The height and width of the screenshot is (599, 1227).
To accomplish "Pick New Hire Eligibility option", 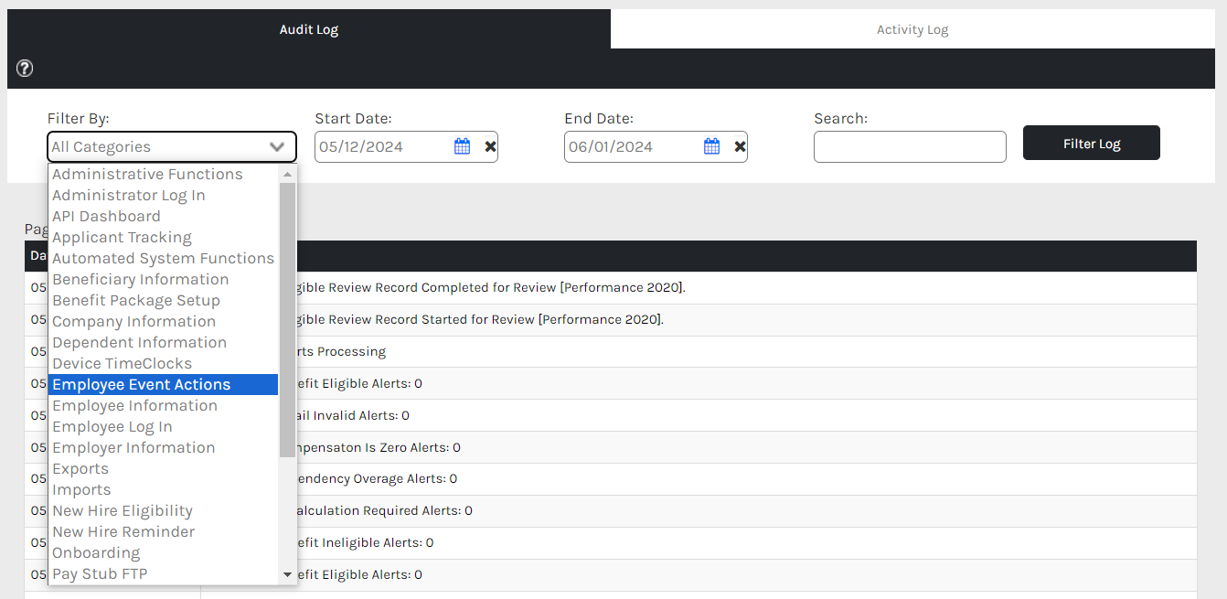I will pyautogui.click(x=164, y=510).
